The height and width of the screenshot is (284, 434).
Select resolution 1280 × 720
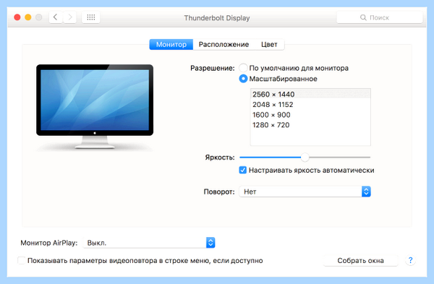click(x=310, y=125)
